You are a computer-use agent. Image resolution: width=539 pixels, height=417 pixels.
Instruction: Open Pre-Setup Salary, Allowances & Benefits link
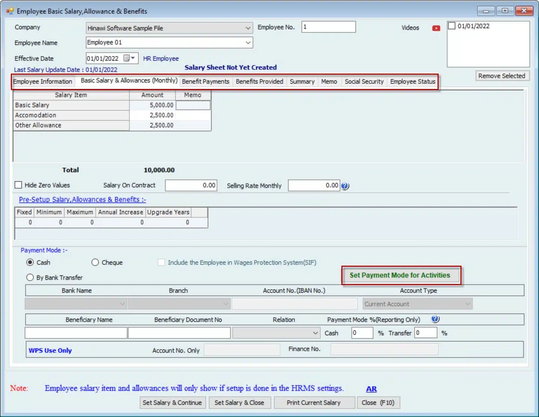point(82,200)
